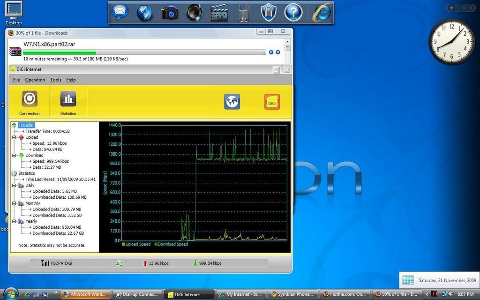
Task: Click the Saturday, 21 November date tooltip
Action: (440, 280)
